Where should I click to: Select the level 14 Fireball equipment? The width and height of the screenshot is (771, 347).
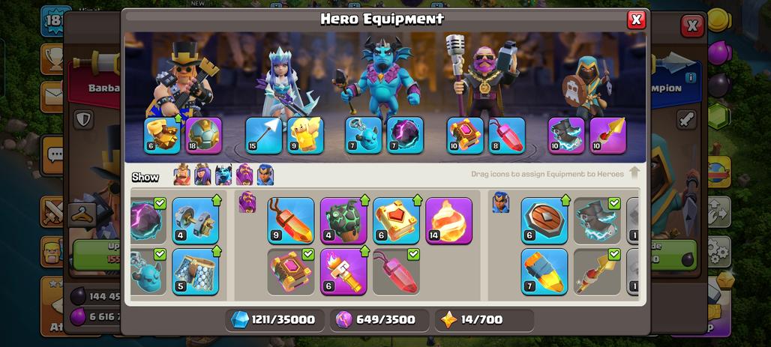pos(448,220)
